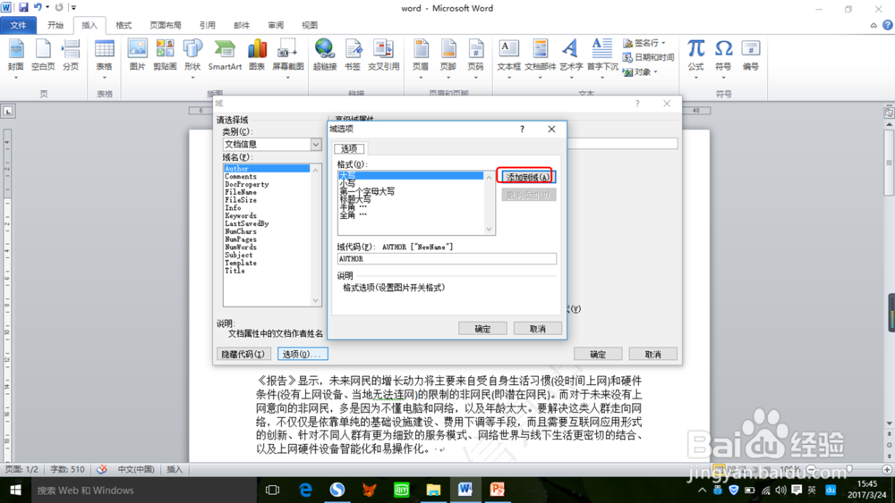Insert a SmartArt graphic
Viewport: 895px width, 503px height.
(225, 55)
